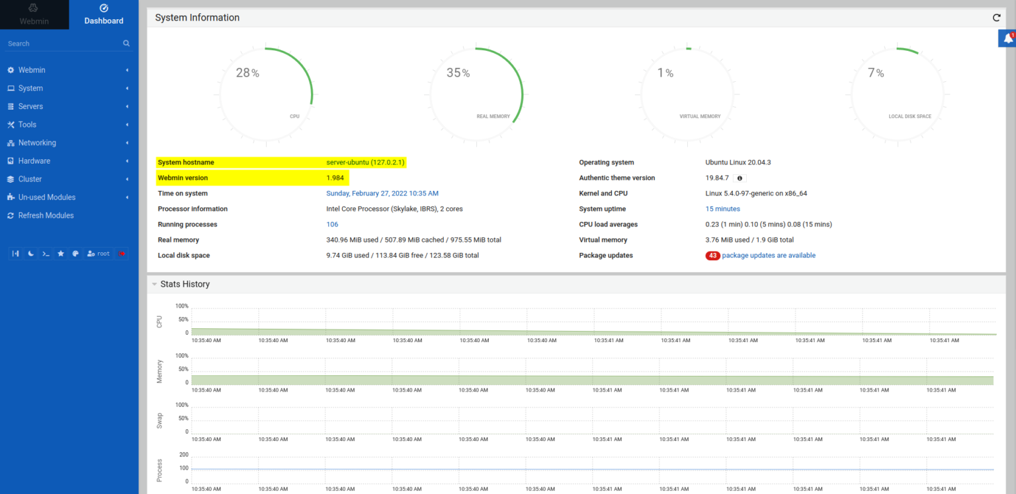This screenshot has height=494, width=1016.
Task: Click the Running processes count 106
Action: point(332,225)
